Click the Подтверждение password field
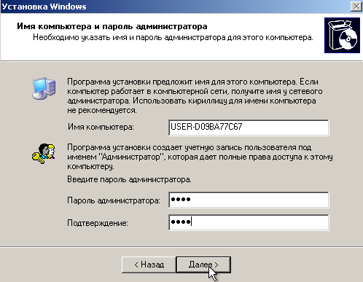 point(249,222)
